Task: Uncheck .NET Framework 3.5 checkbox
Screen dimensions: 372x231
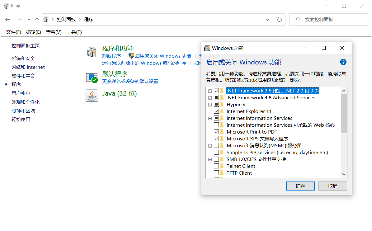Action: (216, 91)
